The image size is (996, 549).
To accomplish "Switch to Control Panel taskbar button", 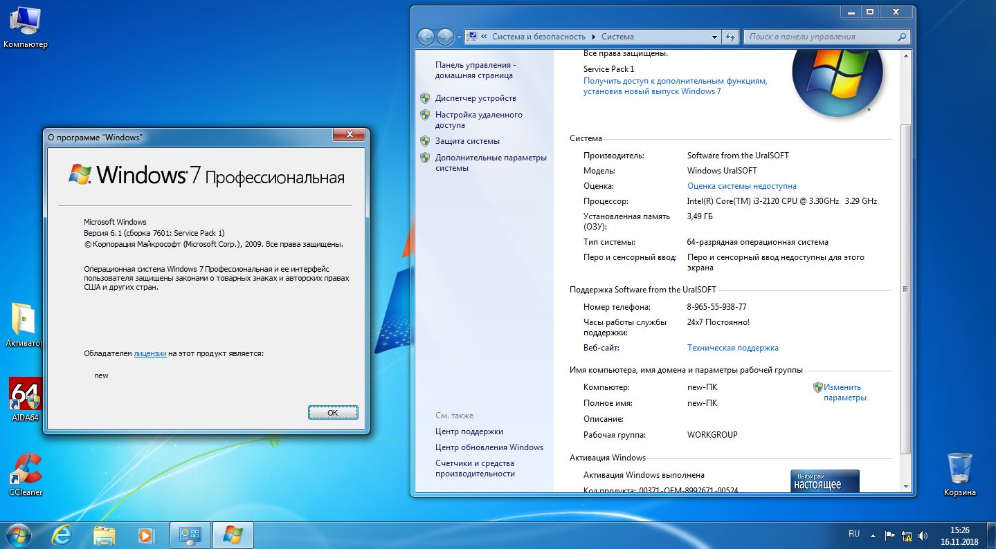I will pos(190,535).
